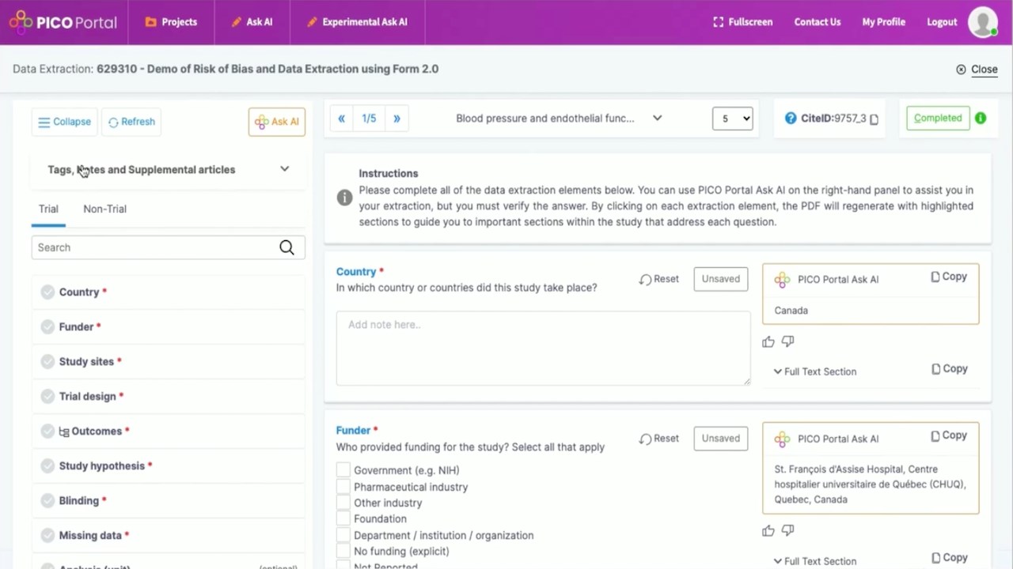The height and width of the screenshot is (569, 1013).
Task: Check the Other industry checkbox
Action: tap(343, 503)
